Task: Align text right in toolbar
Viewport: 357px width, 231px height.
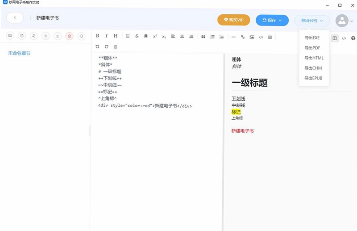Action: [x=191, y=37]
